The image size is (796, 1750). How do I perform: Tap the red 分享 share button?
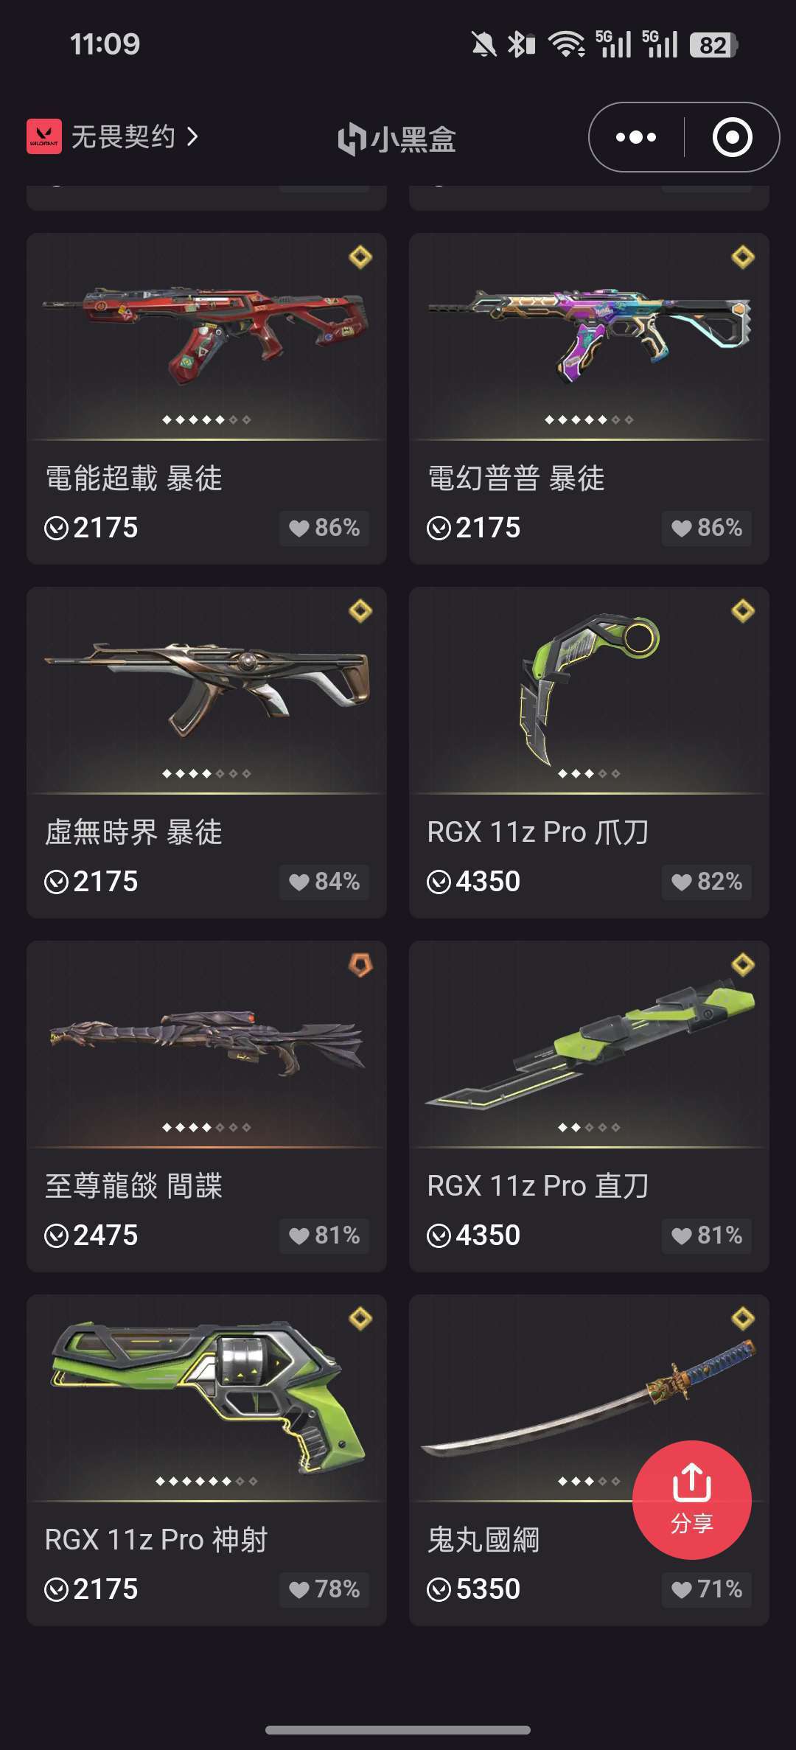click(x=692, y=1500)
